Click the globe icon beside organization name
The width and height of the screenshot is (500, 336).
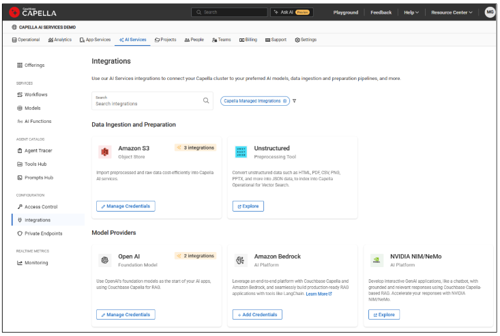tap(14, 27)
